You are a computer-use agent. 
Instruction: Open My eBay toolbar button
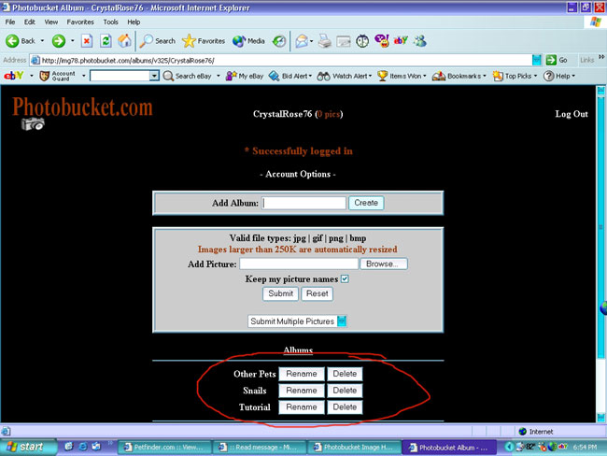[x=245, y=76]
